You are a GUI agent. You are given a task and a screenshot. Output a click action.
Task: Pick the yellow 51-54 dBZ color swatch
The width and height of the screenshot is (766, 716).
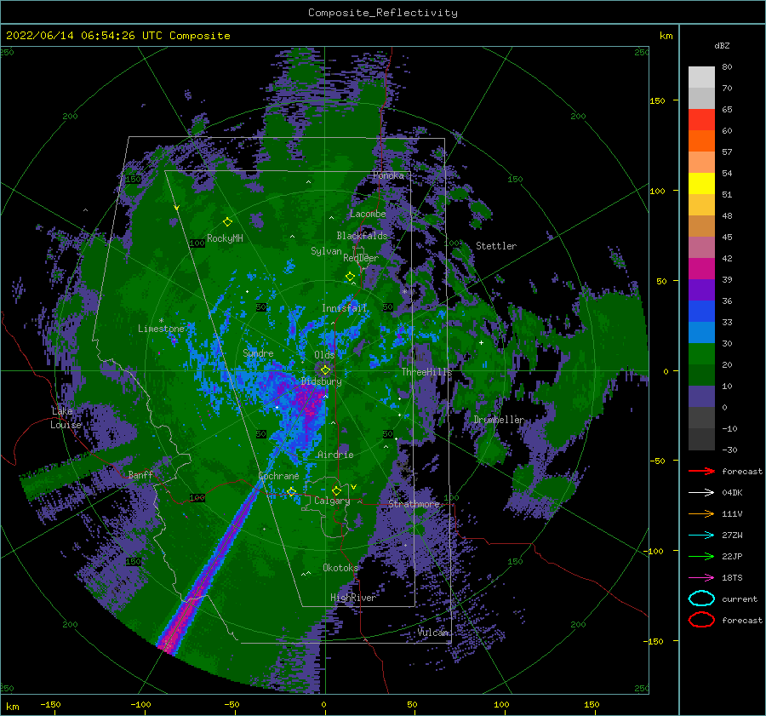[701, 183]
